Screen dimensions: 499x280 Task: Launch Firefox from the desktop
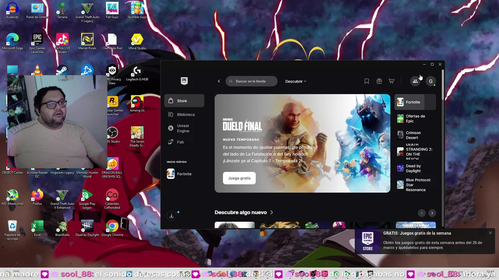tap(37, 198)
